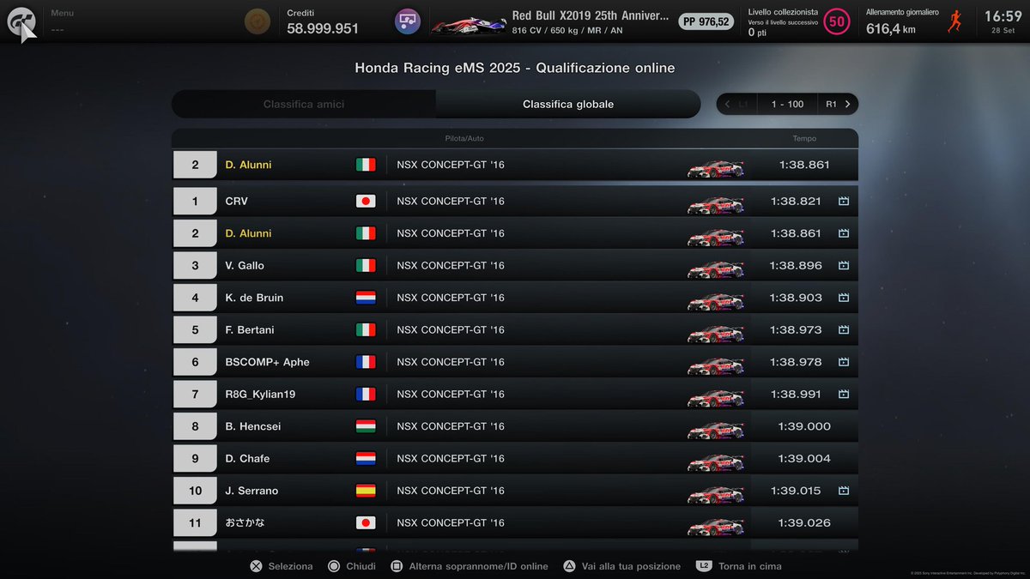Screen dimensions: 1030x579
Task: Click the PP 976,52 badge
Action: 706,21
